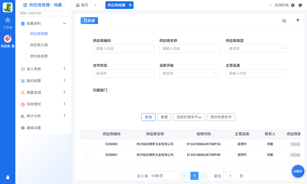Viewport: 307px width, 184px height.
Task: Focus the 供应商编码 input field
Action: [124, 49]
